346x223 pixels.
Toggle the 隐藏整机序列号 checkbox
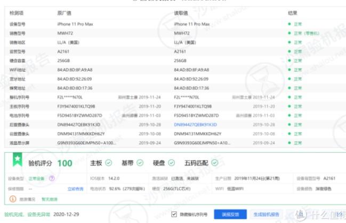pyautogui.click(x=174, y=214)
